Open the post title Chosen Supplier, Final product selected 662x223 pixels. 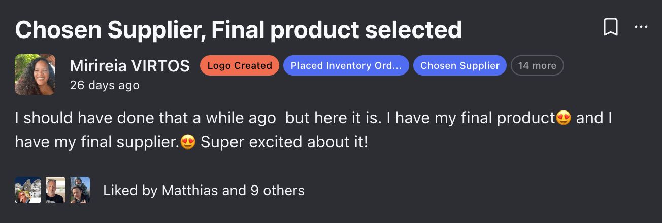pos(239,30)
